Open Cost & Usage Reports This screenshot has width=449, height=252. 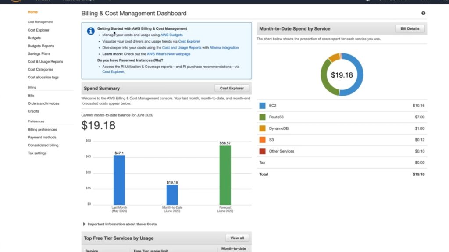click(x=45, y=61)
